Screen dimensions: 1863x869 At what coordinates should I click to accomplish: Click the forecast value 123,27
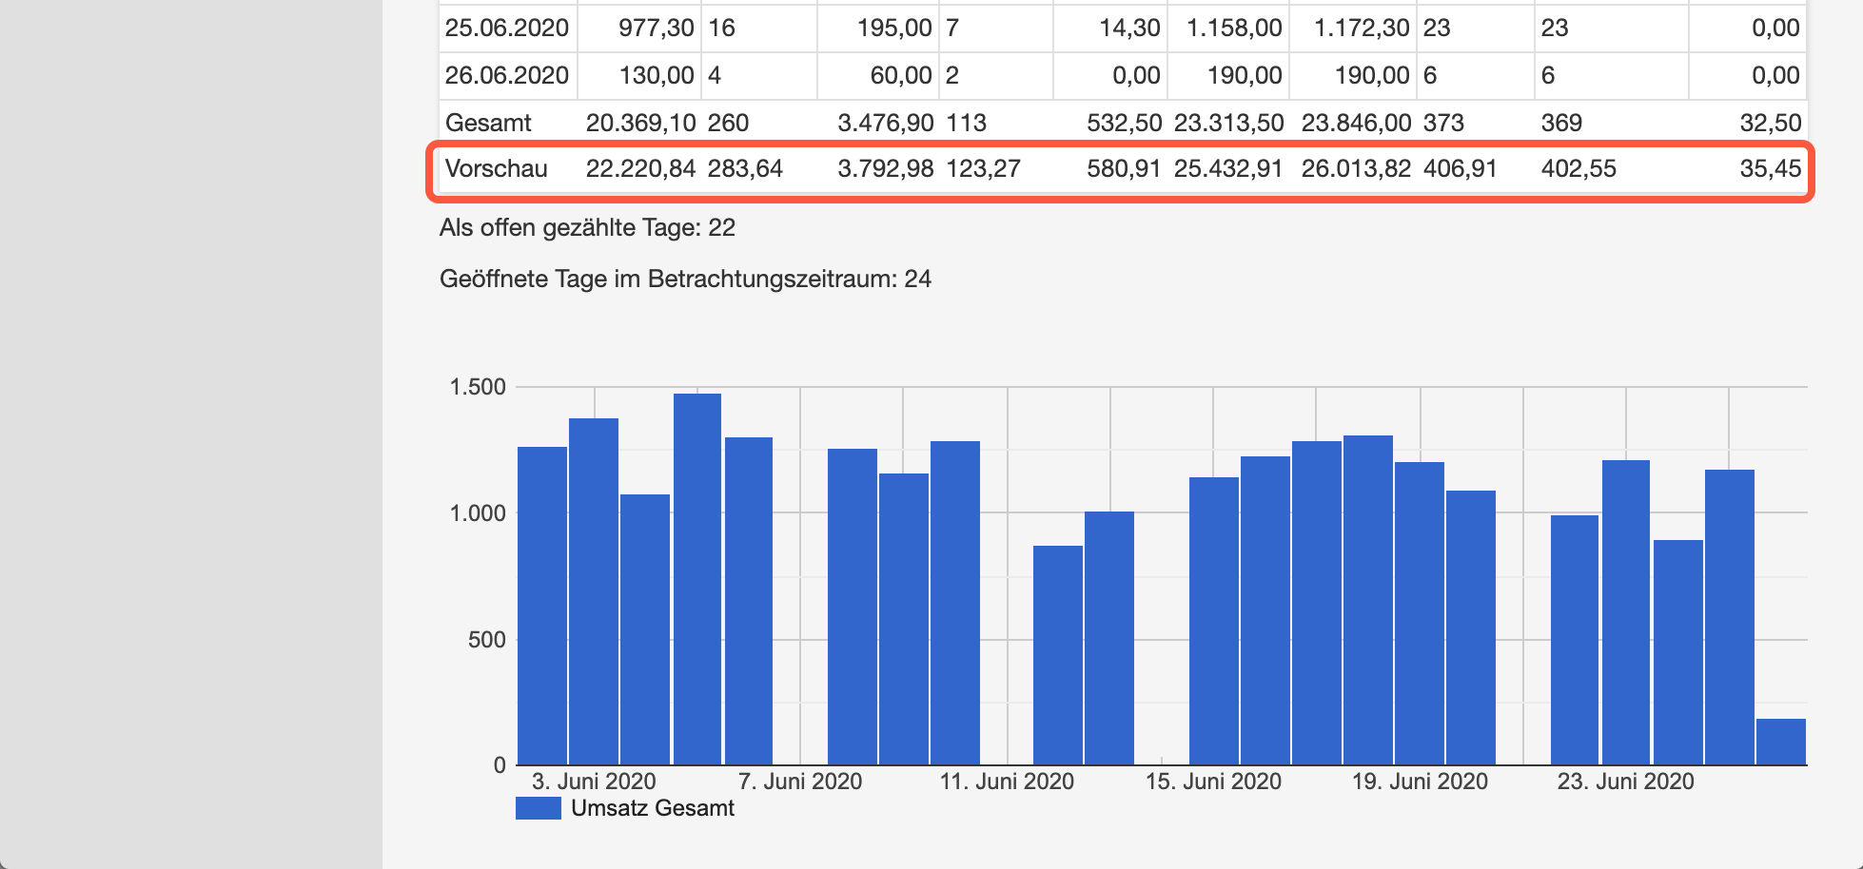coord(984,168)
